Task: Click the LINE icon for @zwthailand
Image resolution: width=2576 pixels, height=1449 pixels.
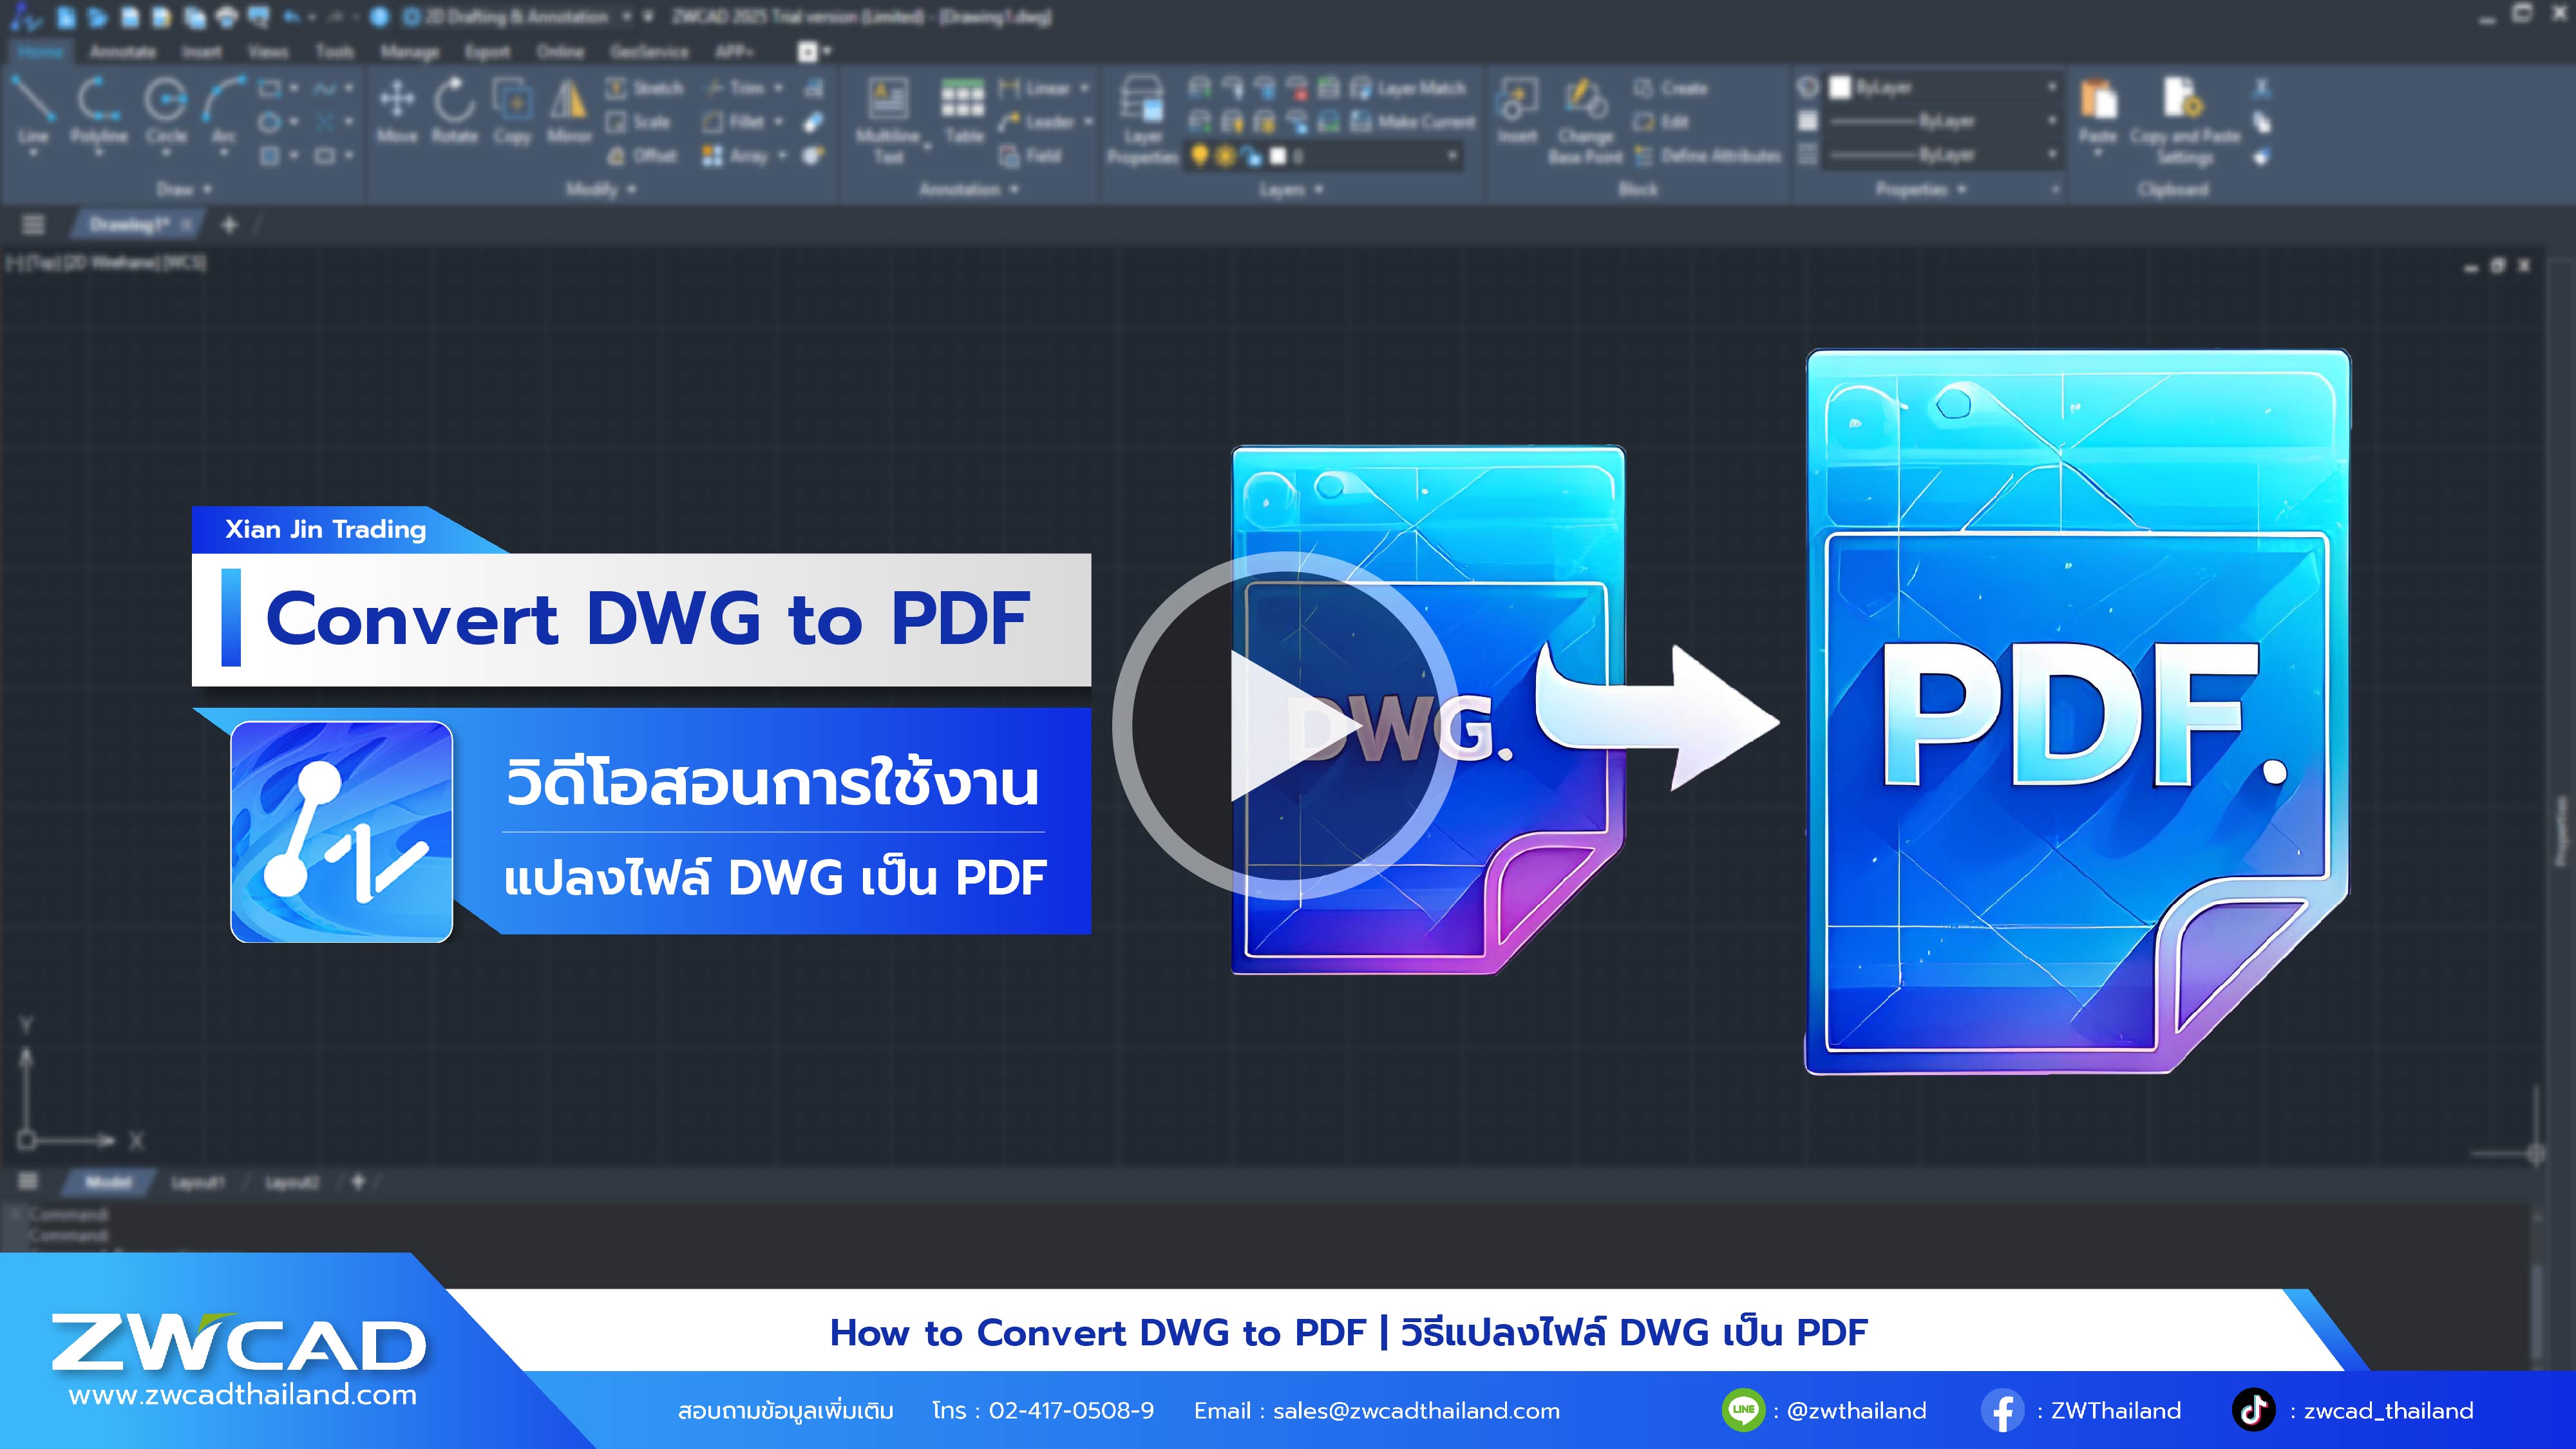Action: click(x=1743, y=1410)
